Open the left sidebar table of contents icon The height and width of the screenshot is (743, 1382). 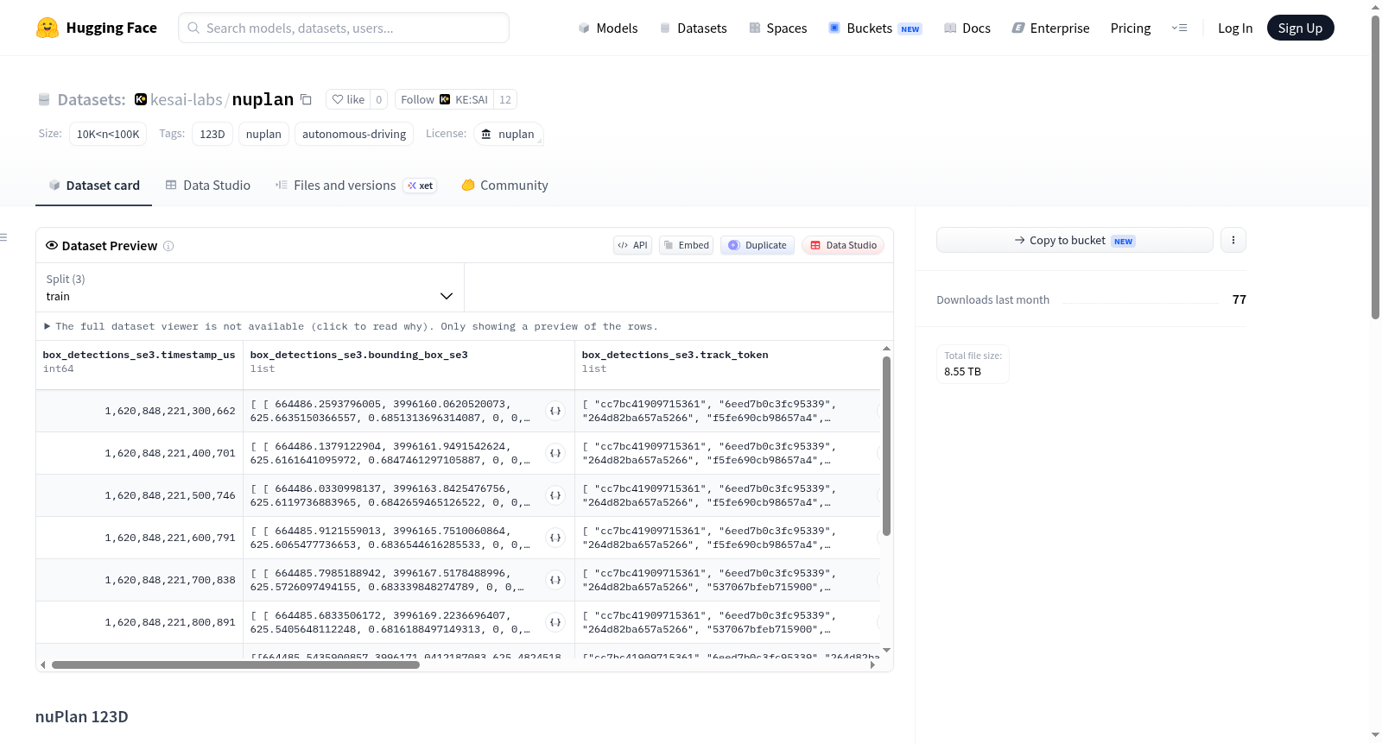(3, 237)
